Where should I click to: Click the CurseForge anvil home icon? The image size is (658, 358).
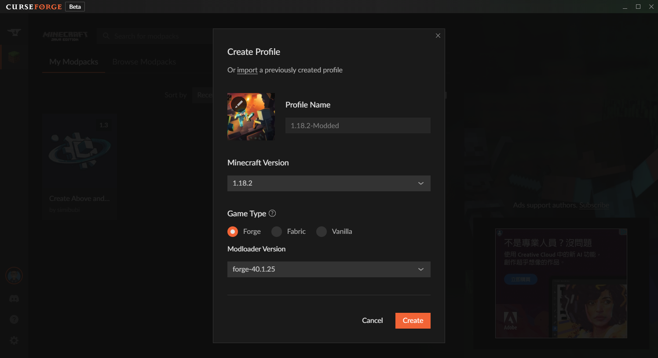(14, 32)
